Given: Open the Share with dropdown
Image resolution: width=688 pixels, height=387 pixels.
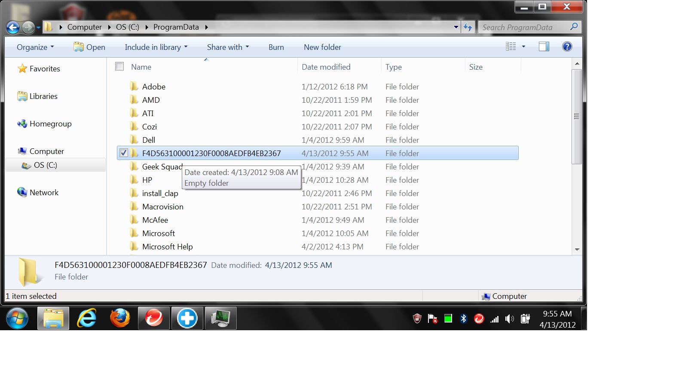Looking at the screenshot, I should (228, 47).
